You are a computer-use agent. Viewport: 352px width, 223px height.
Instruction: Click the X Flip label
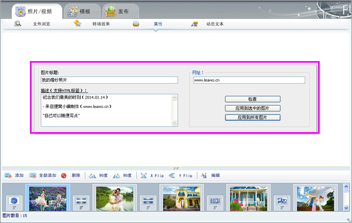point(157,175)
